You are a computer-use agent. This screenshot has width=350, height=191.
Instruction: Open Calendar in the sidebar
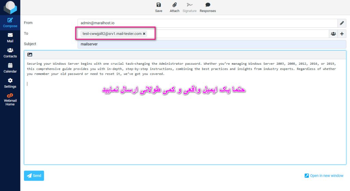coord(10,68)
